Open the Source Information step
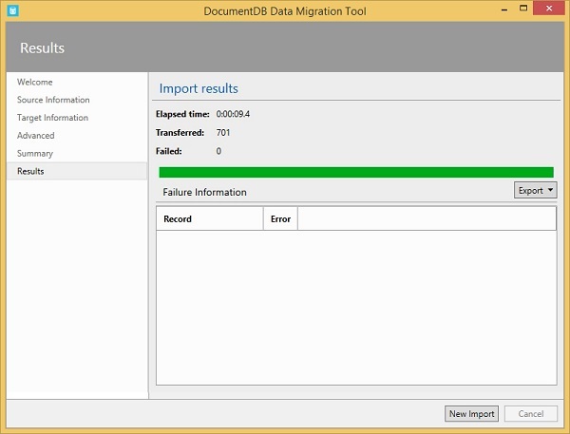 click(x=53, y=100)
